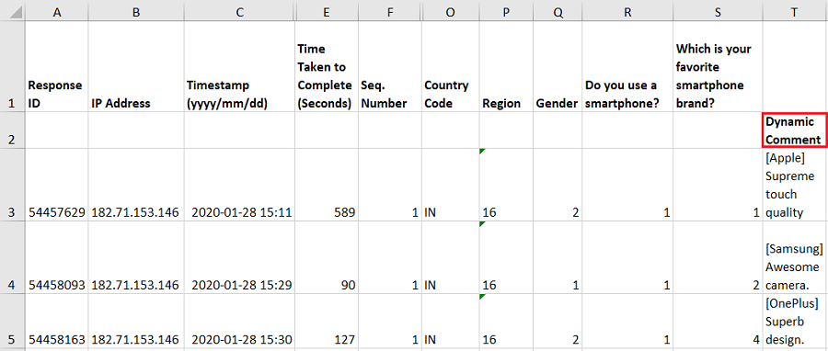
Task: Click the 'Seq. Number' header cell
Action: coord(390,66)
